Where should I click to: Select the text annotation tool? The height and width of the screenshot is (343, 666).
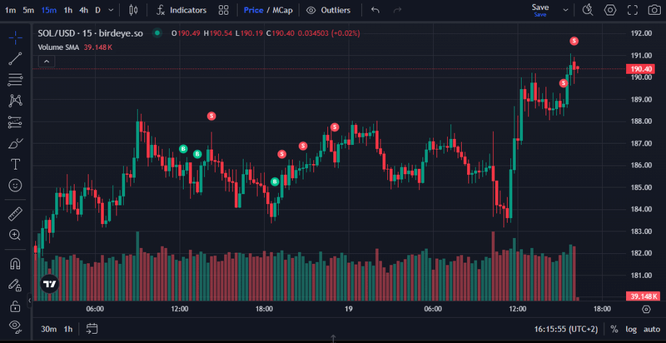pos(15,164)
